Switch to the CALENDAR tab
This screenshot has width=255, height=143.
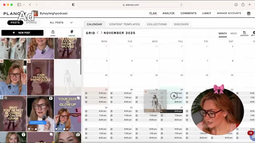click(x=94, y=24)
